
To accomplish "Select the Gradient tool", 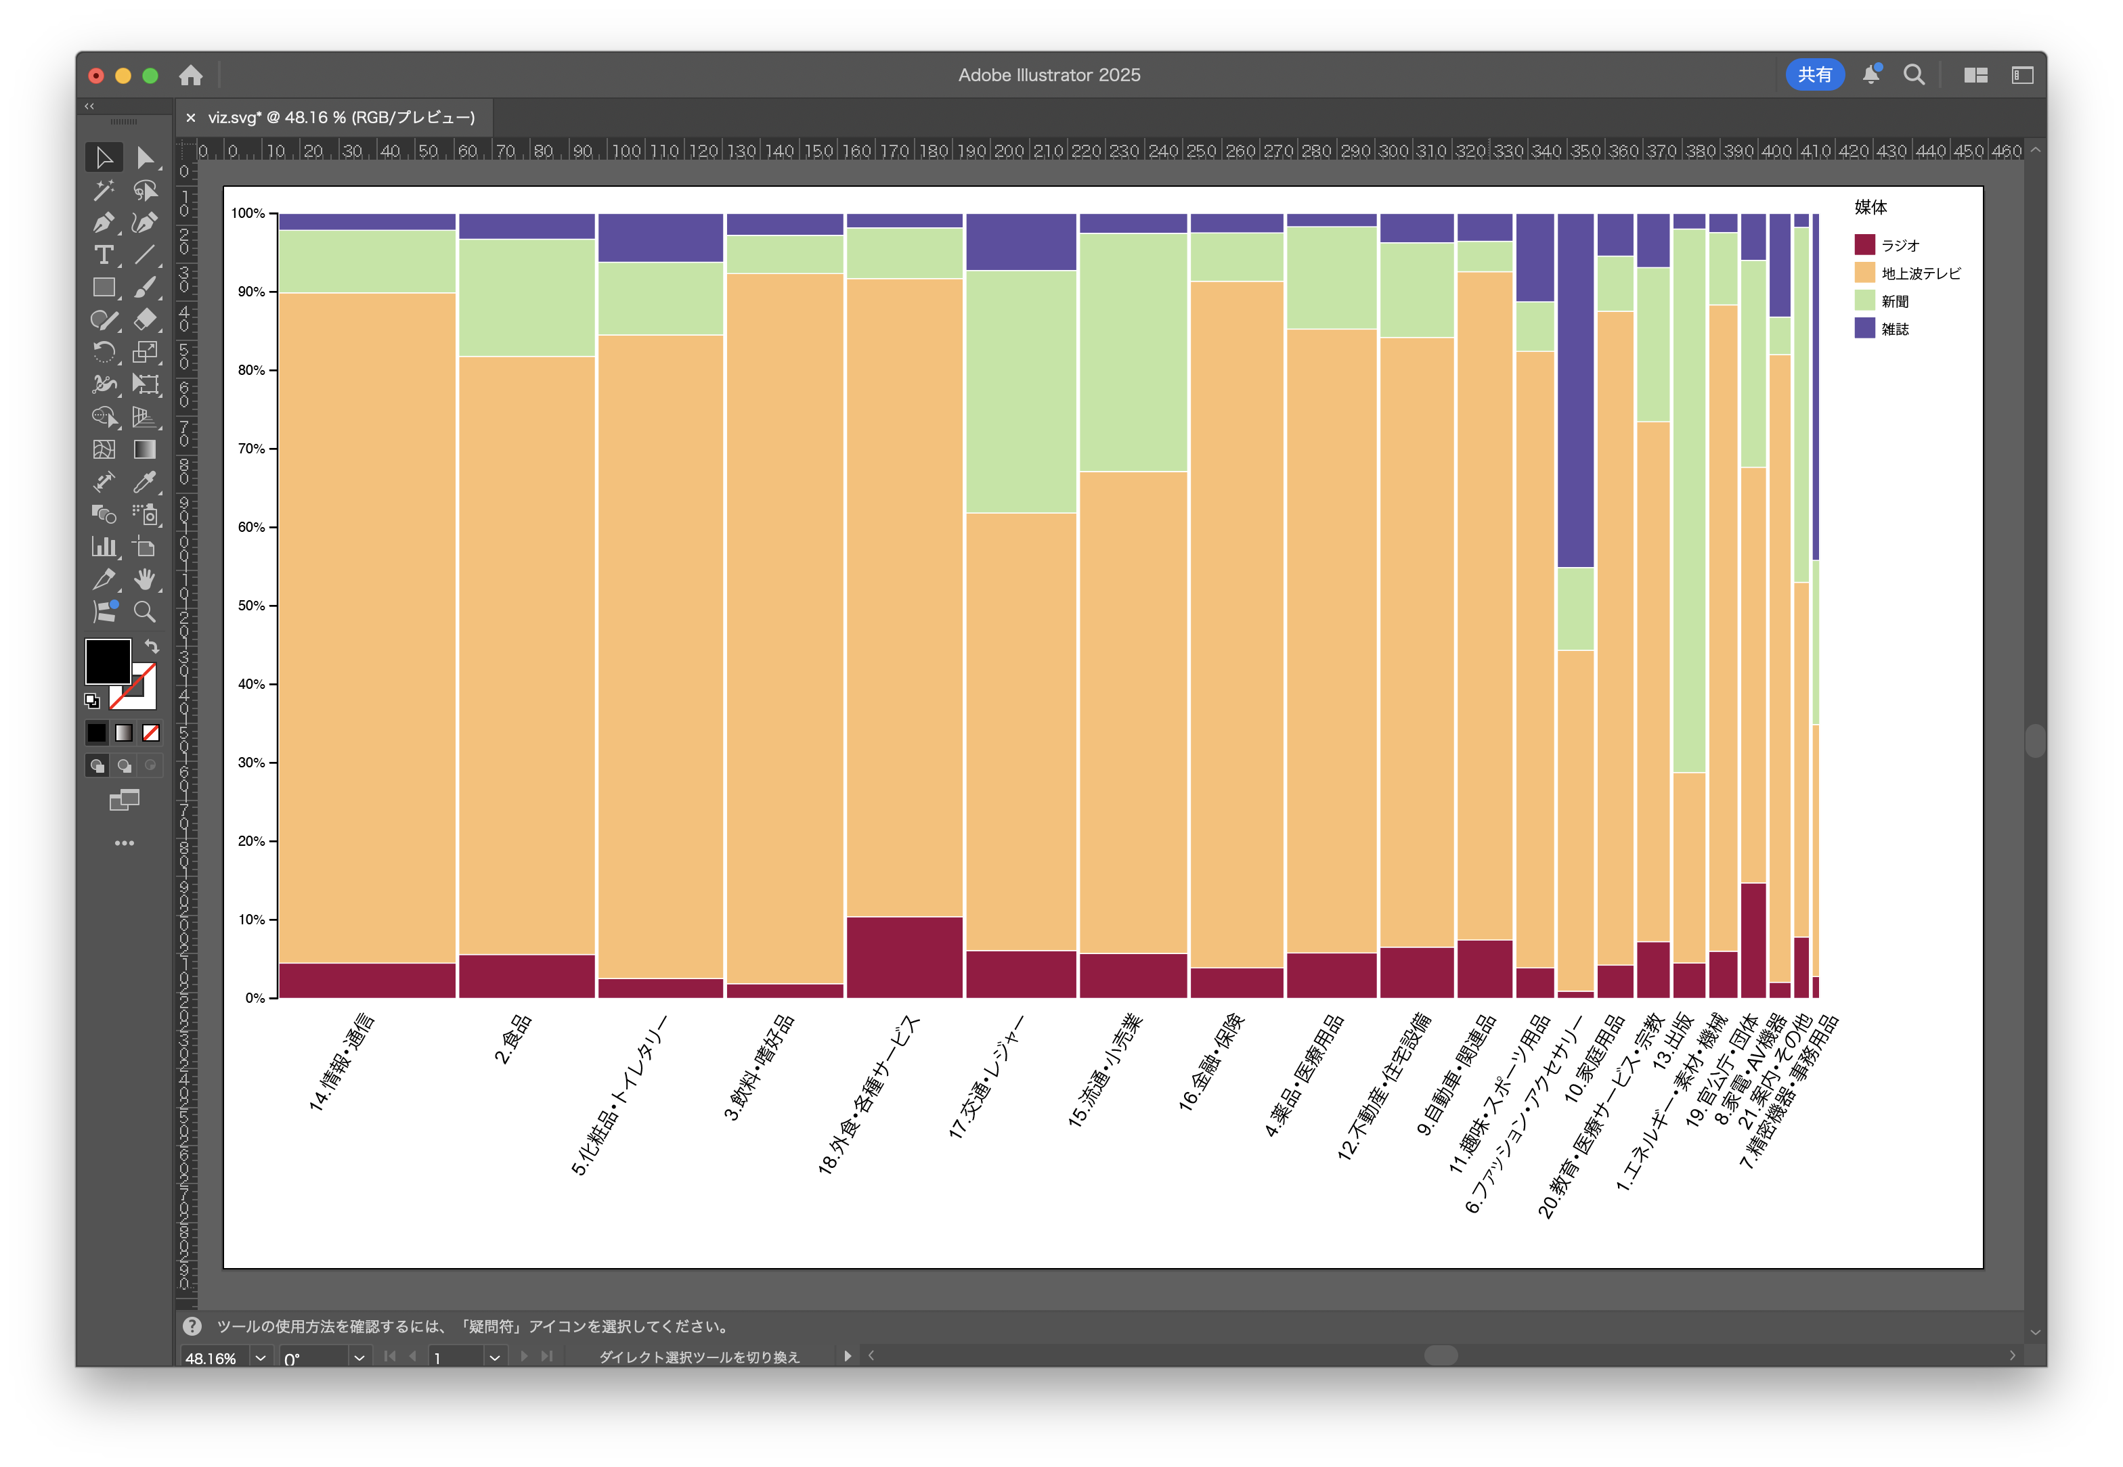I will [144, 449].
